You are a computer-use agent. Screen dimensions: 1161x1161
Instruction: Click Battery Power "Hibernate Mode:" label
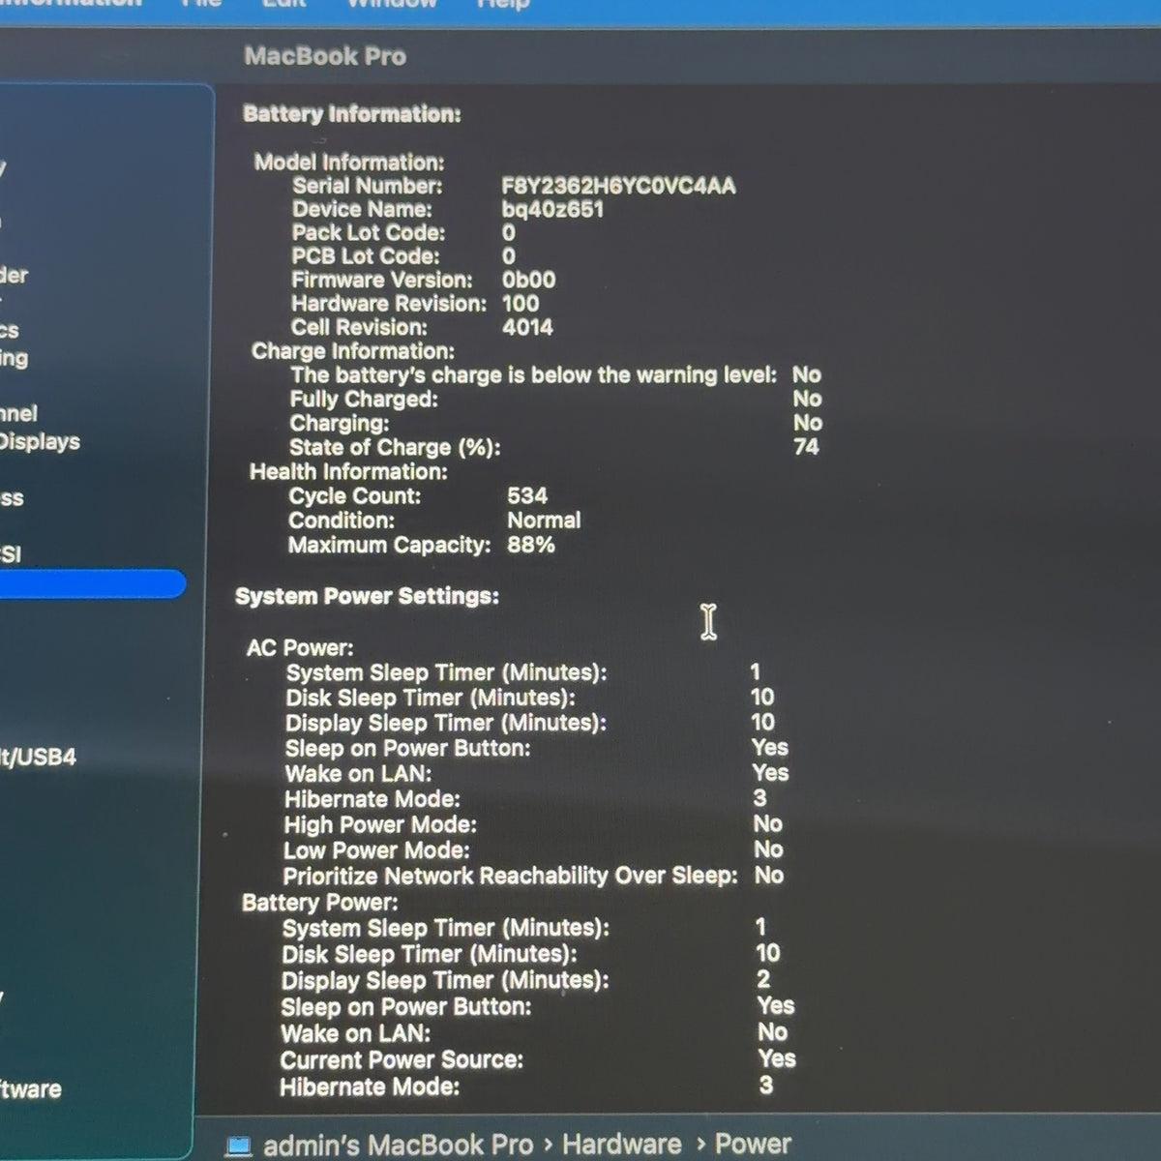coord(370,1087)
